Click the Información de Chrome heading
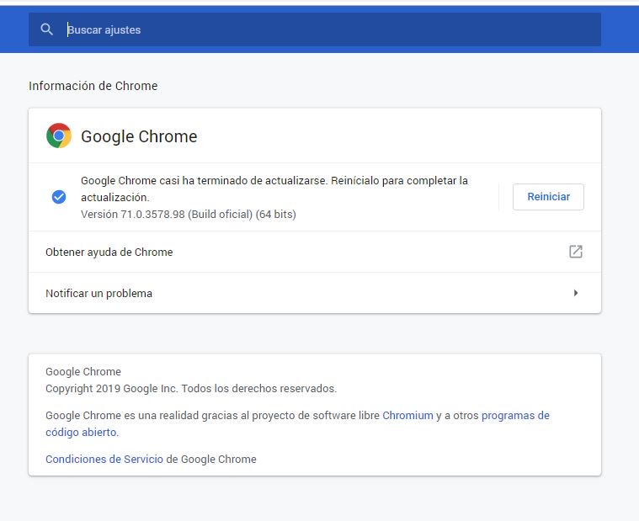Viewport: 639px width, 521px height. (x=93, y=86)
